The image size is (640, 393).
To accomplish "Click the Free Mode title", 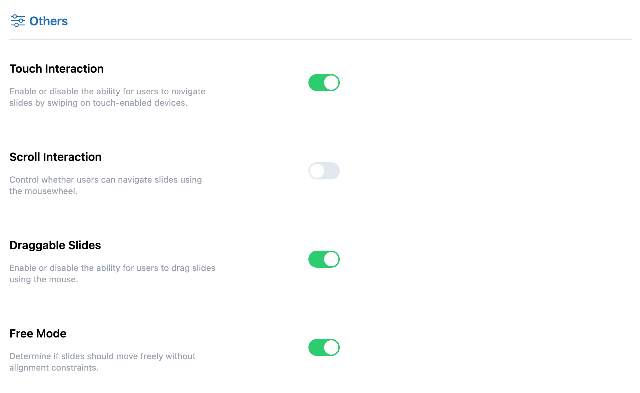I will click(x=38, y=334).
